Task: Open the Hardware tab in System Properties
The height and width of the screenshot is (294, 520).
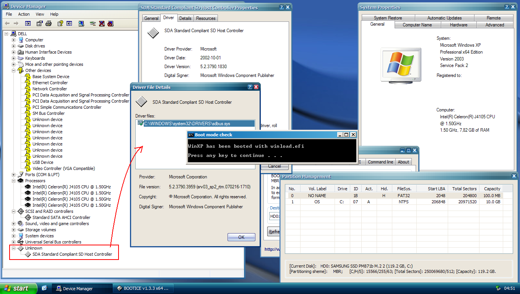Action: 458,25
